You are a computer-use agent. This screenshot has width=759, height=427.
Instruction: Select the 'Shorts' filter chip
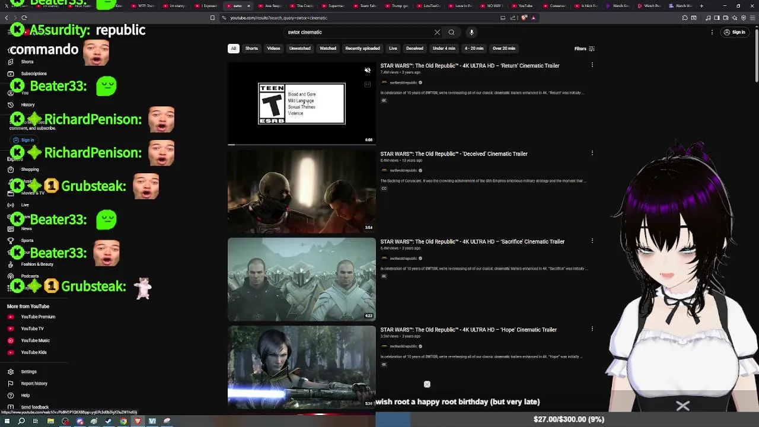click(251, 49)
